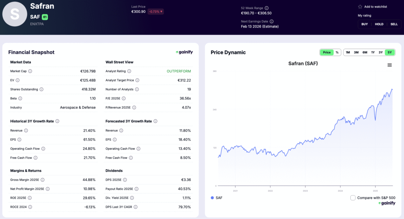
Task: Click info icon beside Historical 3Y Growth Rate
Action: pyautogui.click(x=58, y=121)
